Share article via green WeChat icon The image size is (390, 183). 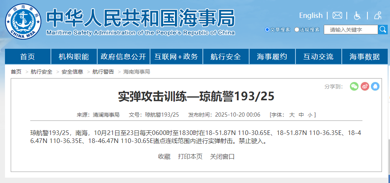354,87
